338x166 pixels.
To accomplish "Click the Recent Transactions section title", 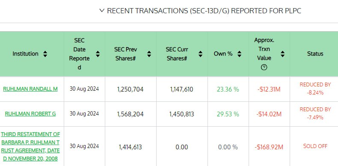I will (x=204, y=11).
